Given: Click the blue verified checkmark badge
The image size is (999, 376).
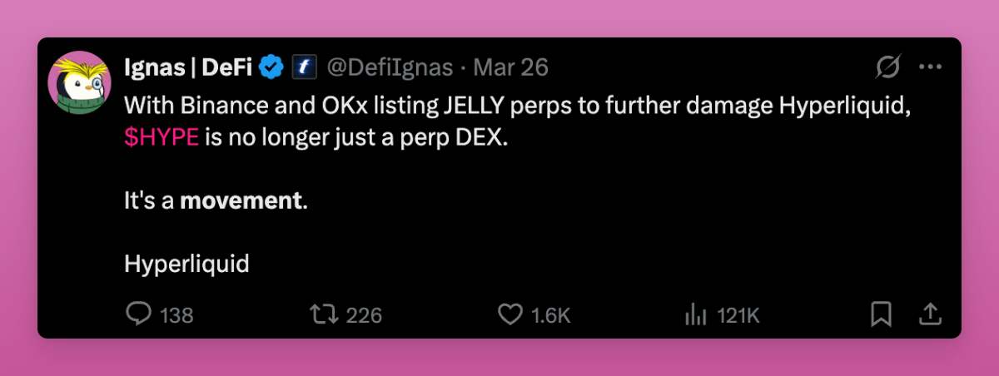Looking at the screenshot, I should (272, 67).
